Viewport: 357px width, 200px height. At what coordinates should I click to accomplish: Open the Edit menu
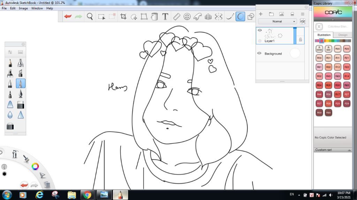coord(13,8)
